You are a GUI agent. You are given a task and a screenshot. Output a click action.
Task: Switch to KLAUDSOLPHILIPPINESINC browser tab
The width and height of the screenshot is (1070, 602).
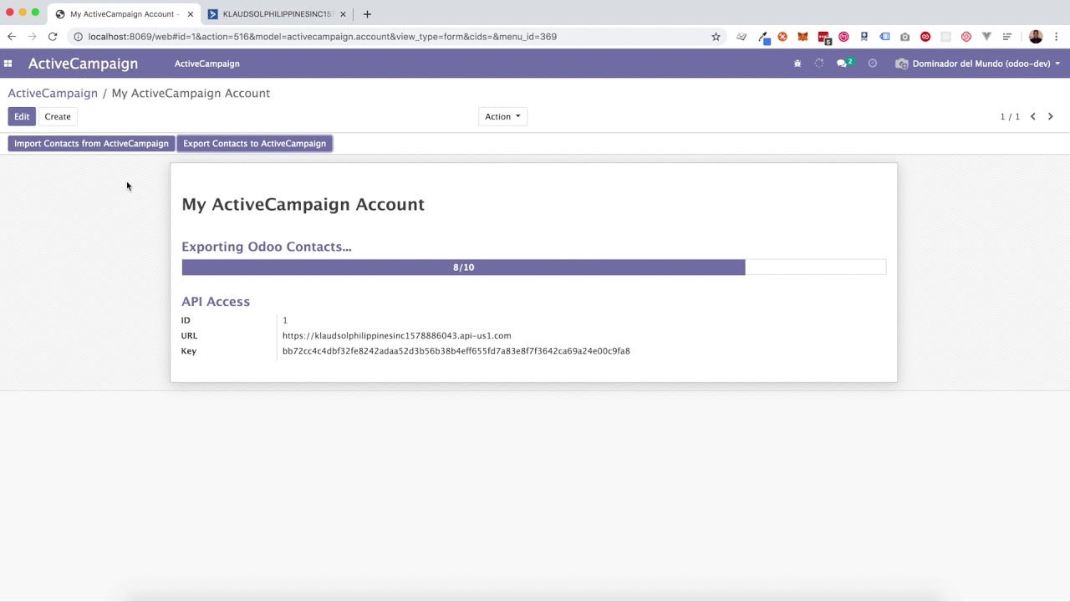[x=276, y=14]
